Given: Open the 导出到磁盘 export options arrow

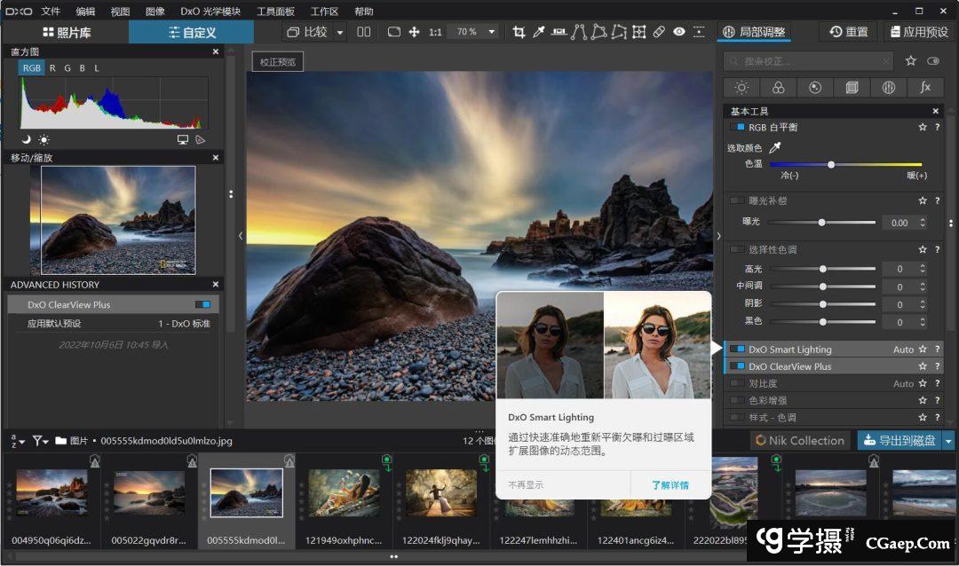Looking at the screenshot, I should point(949,440).
